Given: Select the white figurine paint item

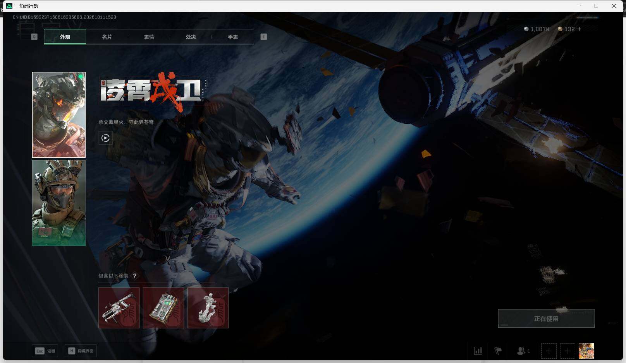Looking at the screenshot, I should coord(208,308).
